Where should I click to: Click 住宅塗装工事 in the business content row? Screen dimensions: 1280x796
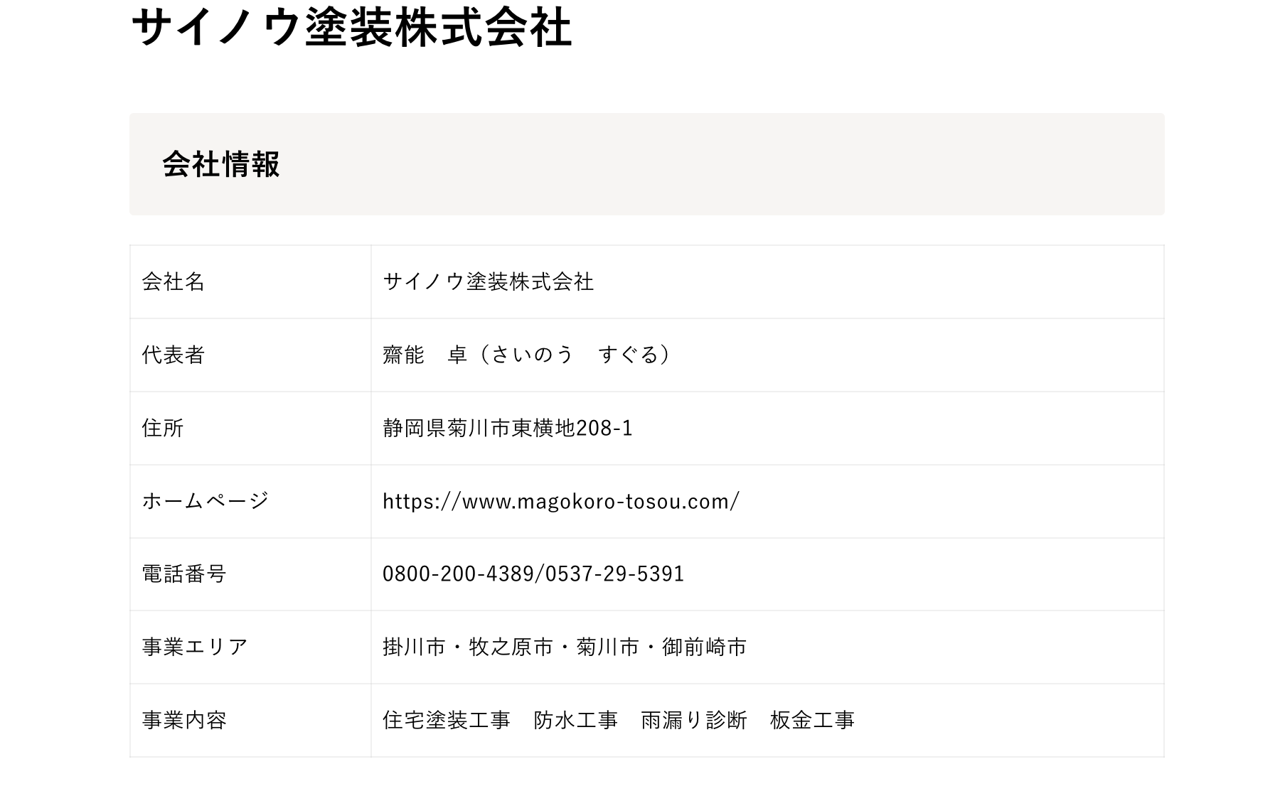click(447, 720)
